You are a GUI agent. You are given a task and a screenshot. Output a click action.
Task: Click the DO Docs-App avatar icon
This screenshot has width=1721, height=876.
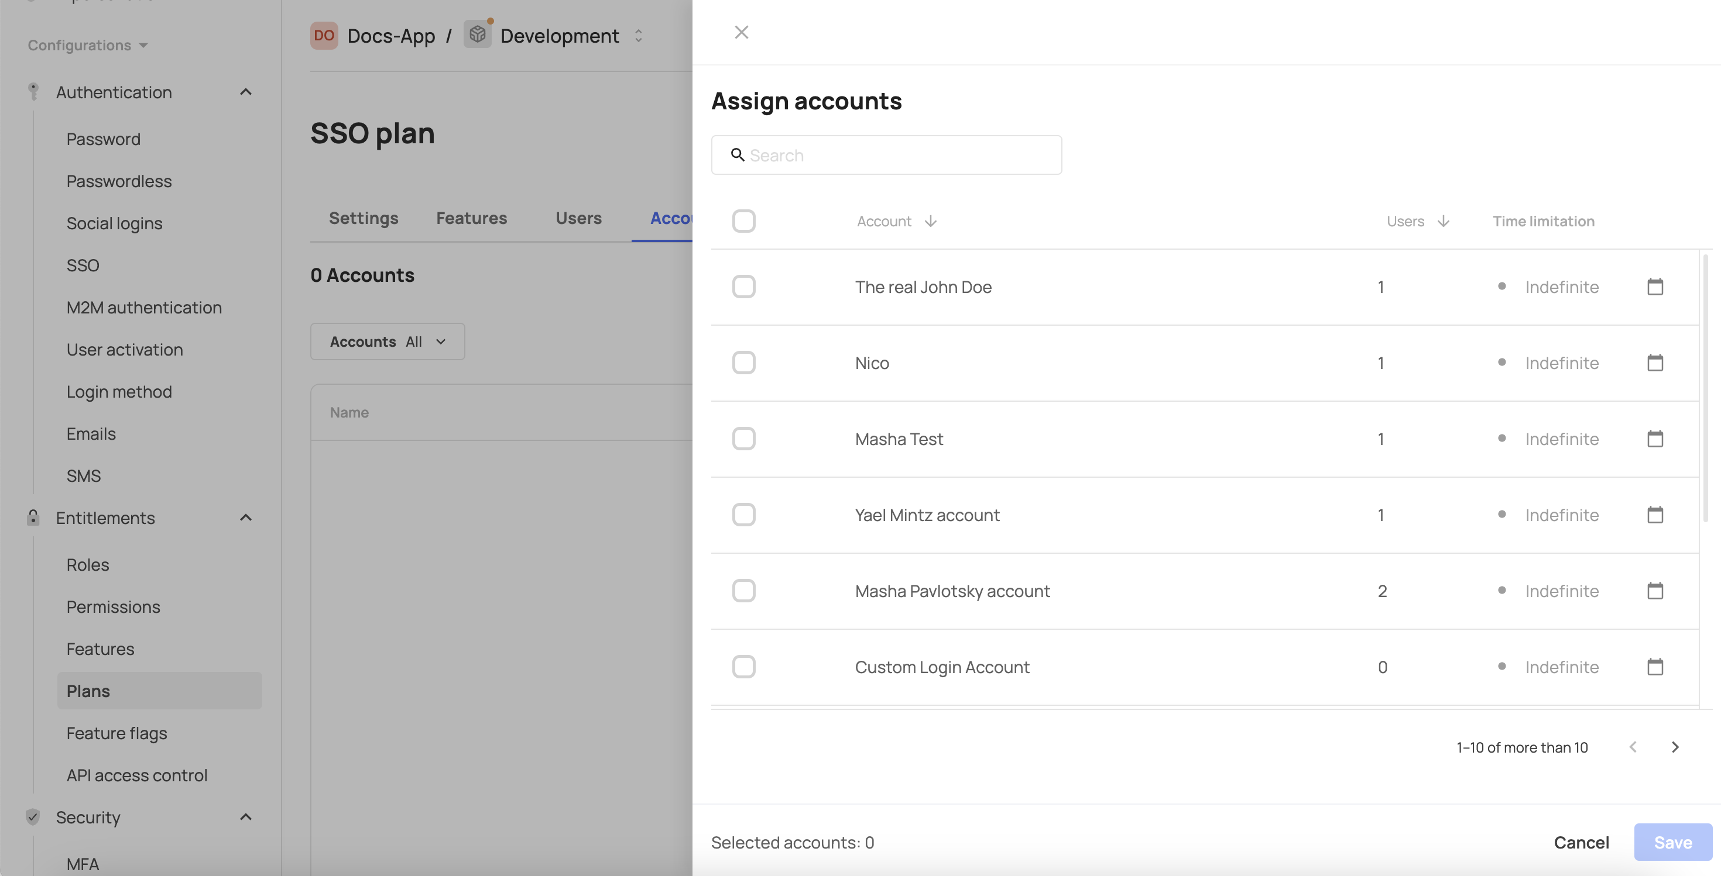(x=323, y=35)
